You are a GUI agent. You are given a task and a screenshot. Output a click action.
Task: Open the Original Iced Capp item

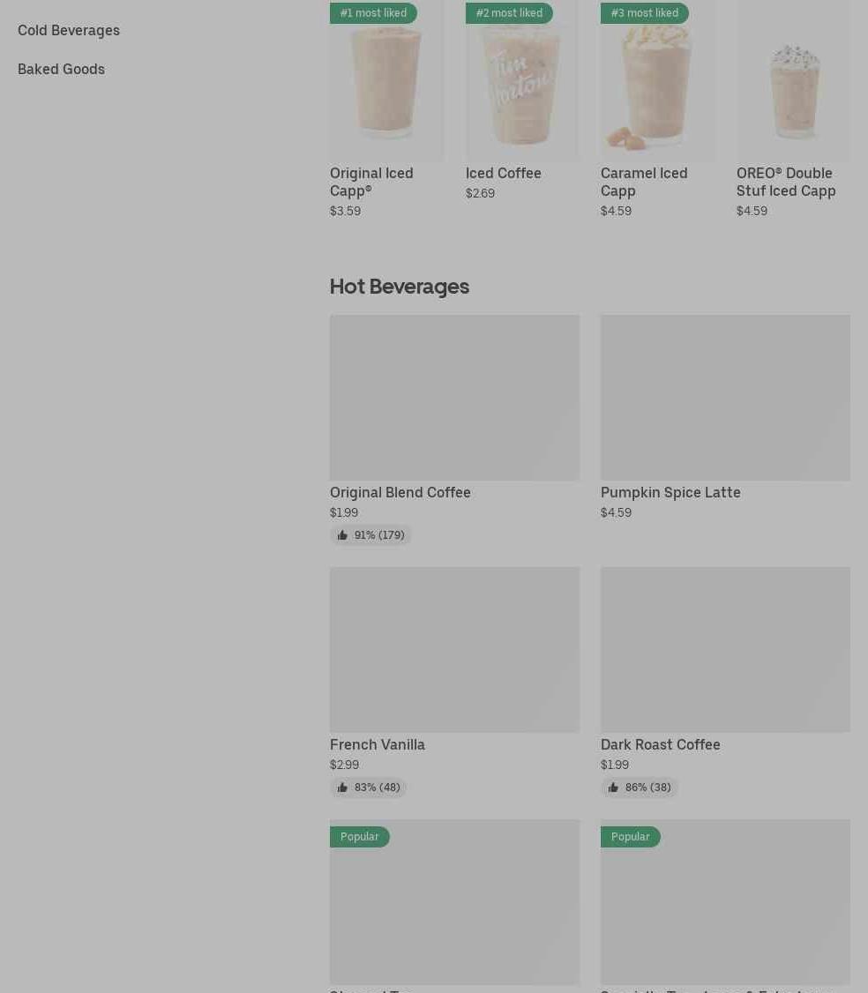pos(371,182)
